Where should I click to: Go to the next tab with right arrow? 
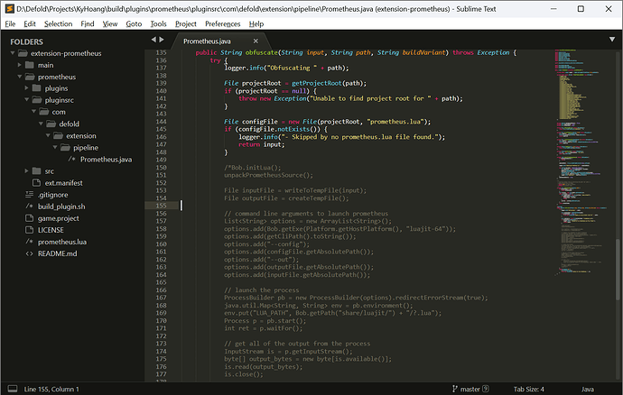coord(162,40)
